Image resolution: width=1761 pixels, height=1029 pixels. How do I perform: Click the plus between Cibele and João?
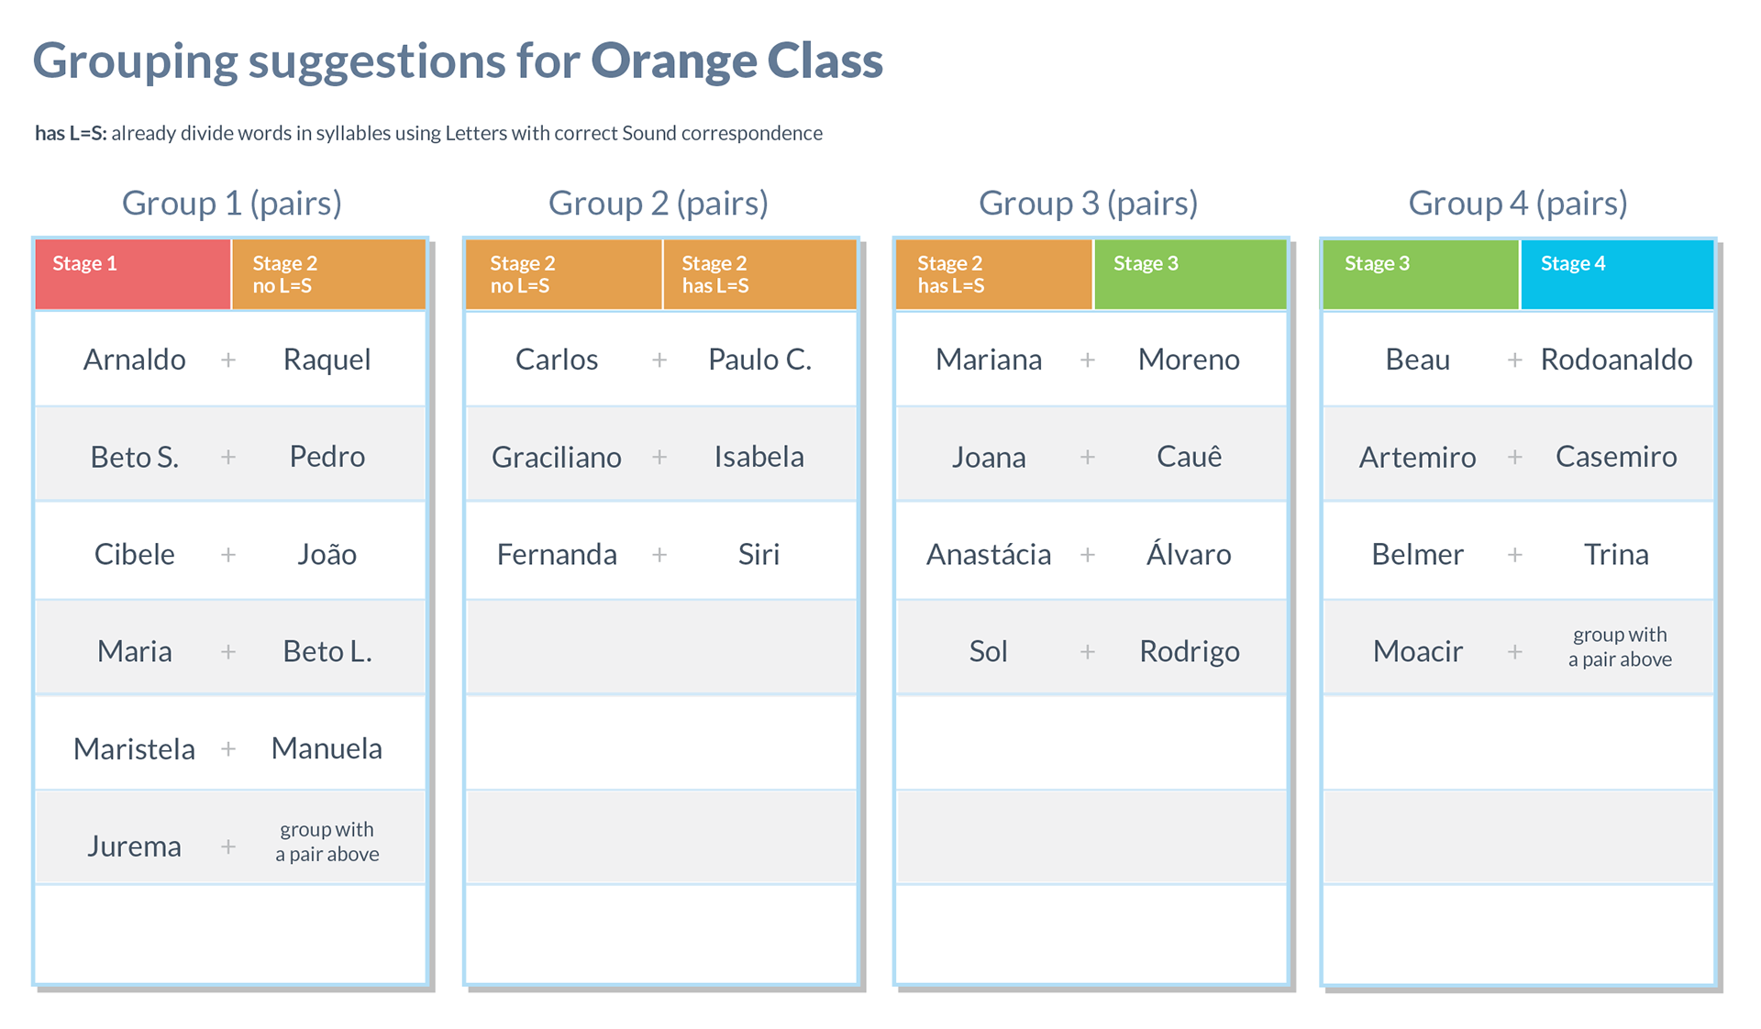228,555
